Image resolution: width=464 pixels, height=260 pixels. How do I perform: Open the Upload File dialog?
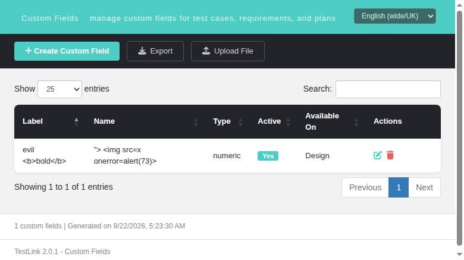click(x=228, y=51)
